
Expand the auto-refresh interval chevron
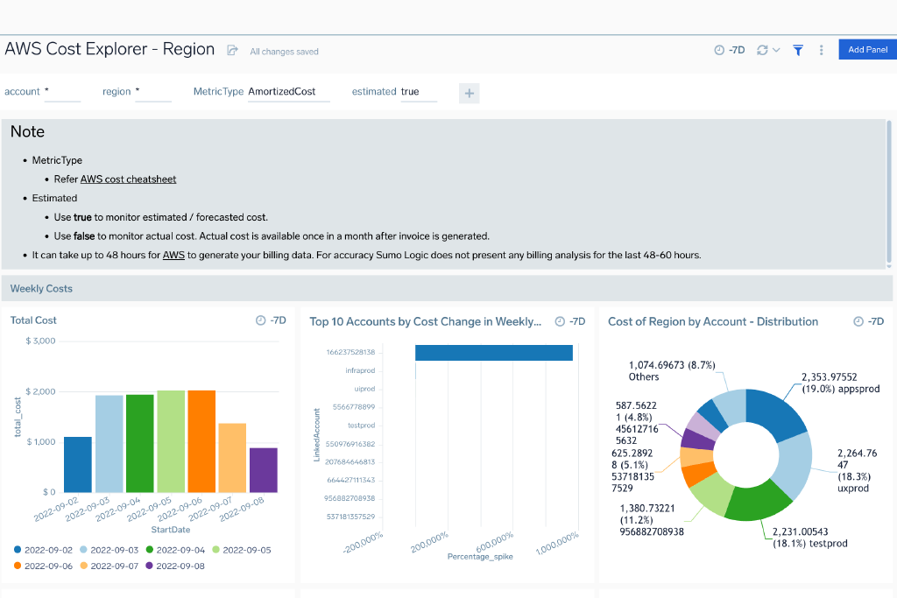(775, 50)
